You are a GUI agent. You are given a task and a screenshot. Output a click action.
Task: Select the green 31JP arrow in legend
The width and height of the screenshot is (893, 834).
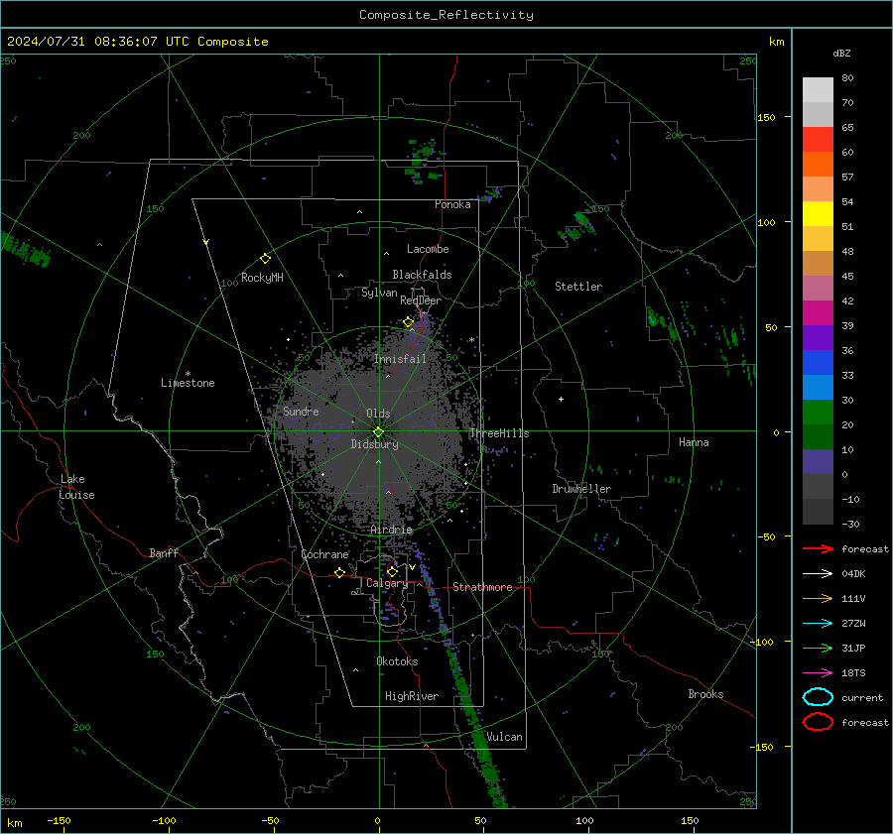[818, 648]
